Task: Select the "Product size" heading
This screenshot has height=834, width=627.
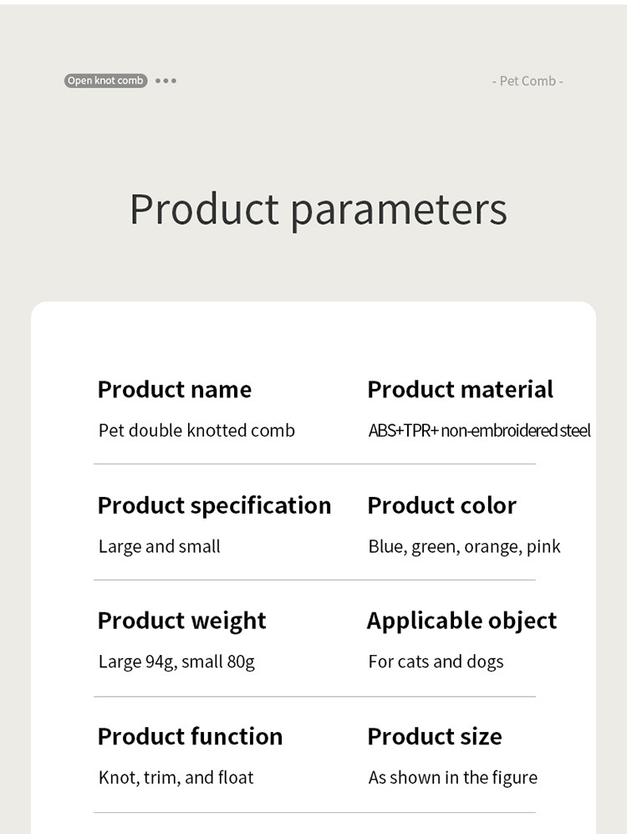Action: coord(435,736)
